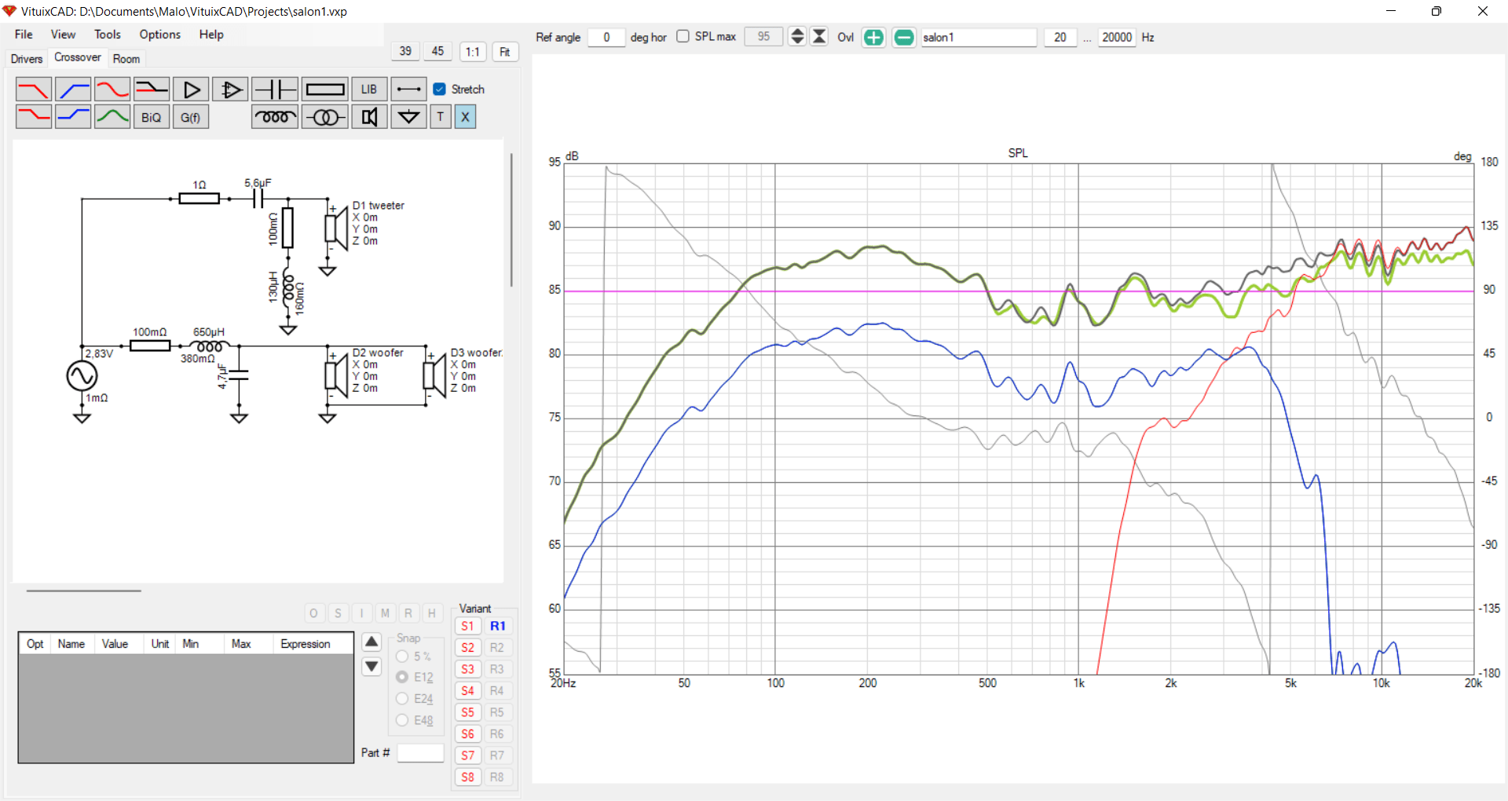Click the up arrow above parameter table
Screen dimensions: 1508x801
click(372, 642)
